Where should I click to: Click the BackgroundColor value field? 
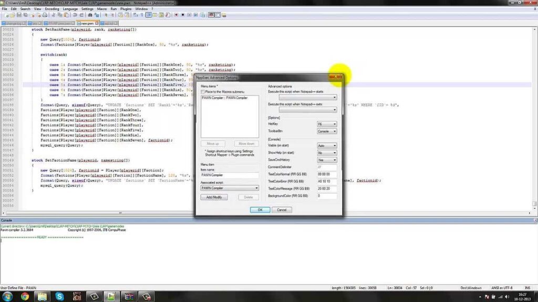327,196
